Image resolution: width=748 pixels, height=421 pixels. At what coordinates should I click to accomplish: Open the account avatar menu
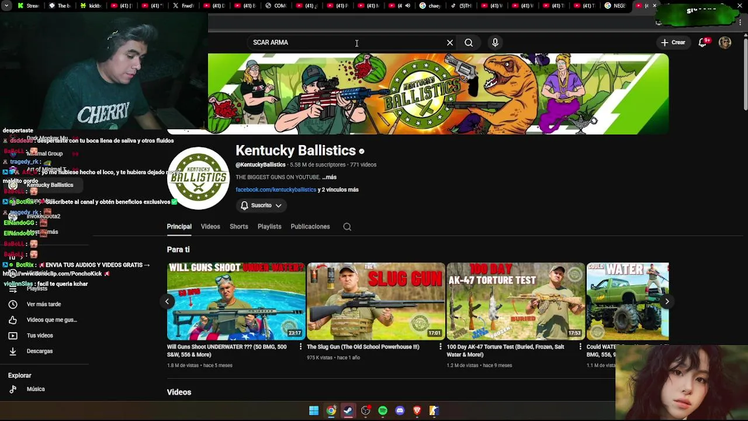[725, 43]
